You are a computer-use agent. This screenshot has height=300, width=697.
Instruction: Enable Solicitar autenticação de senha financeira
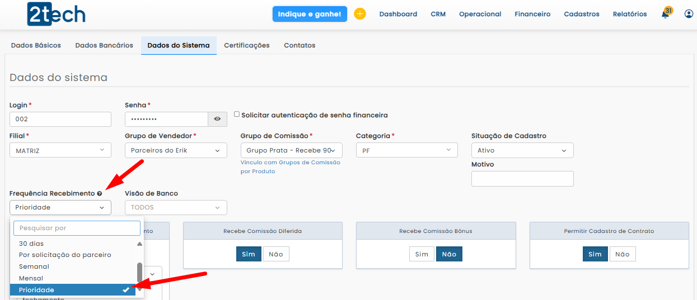pos(237,115)
